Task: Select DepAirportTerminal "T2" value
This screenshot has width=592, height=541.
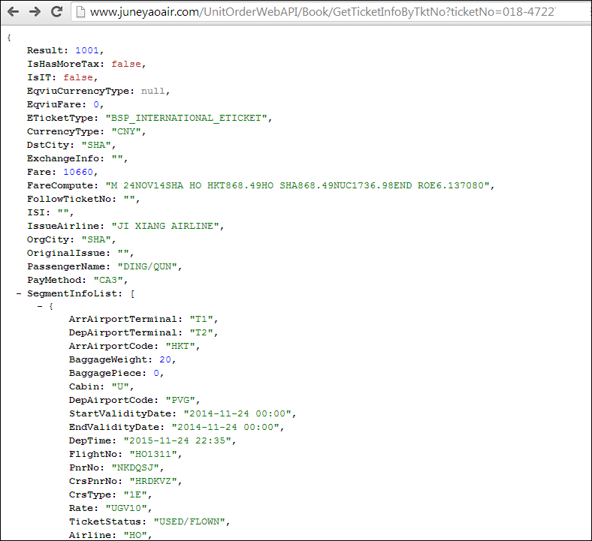Action: 201,333
